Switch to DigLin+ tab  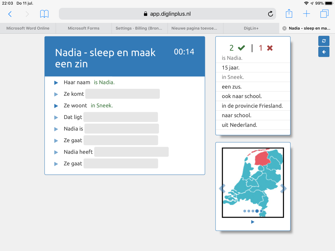tap(251, 28)
